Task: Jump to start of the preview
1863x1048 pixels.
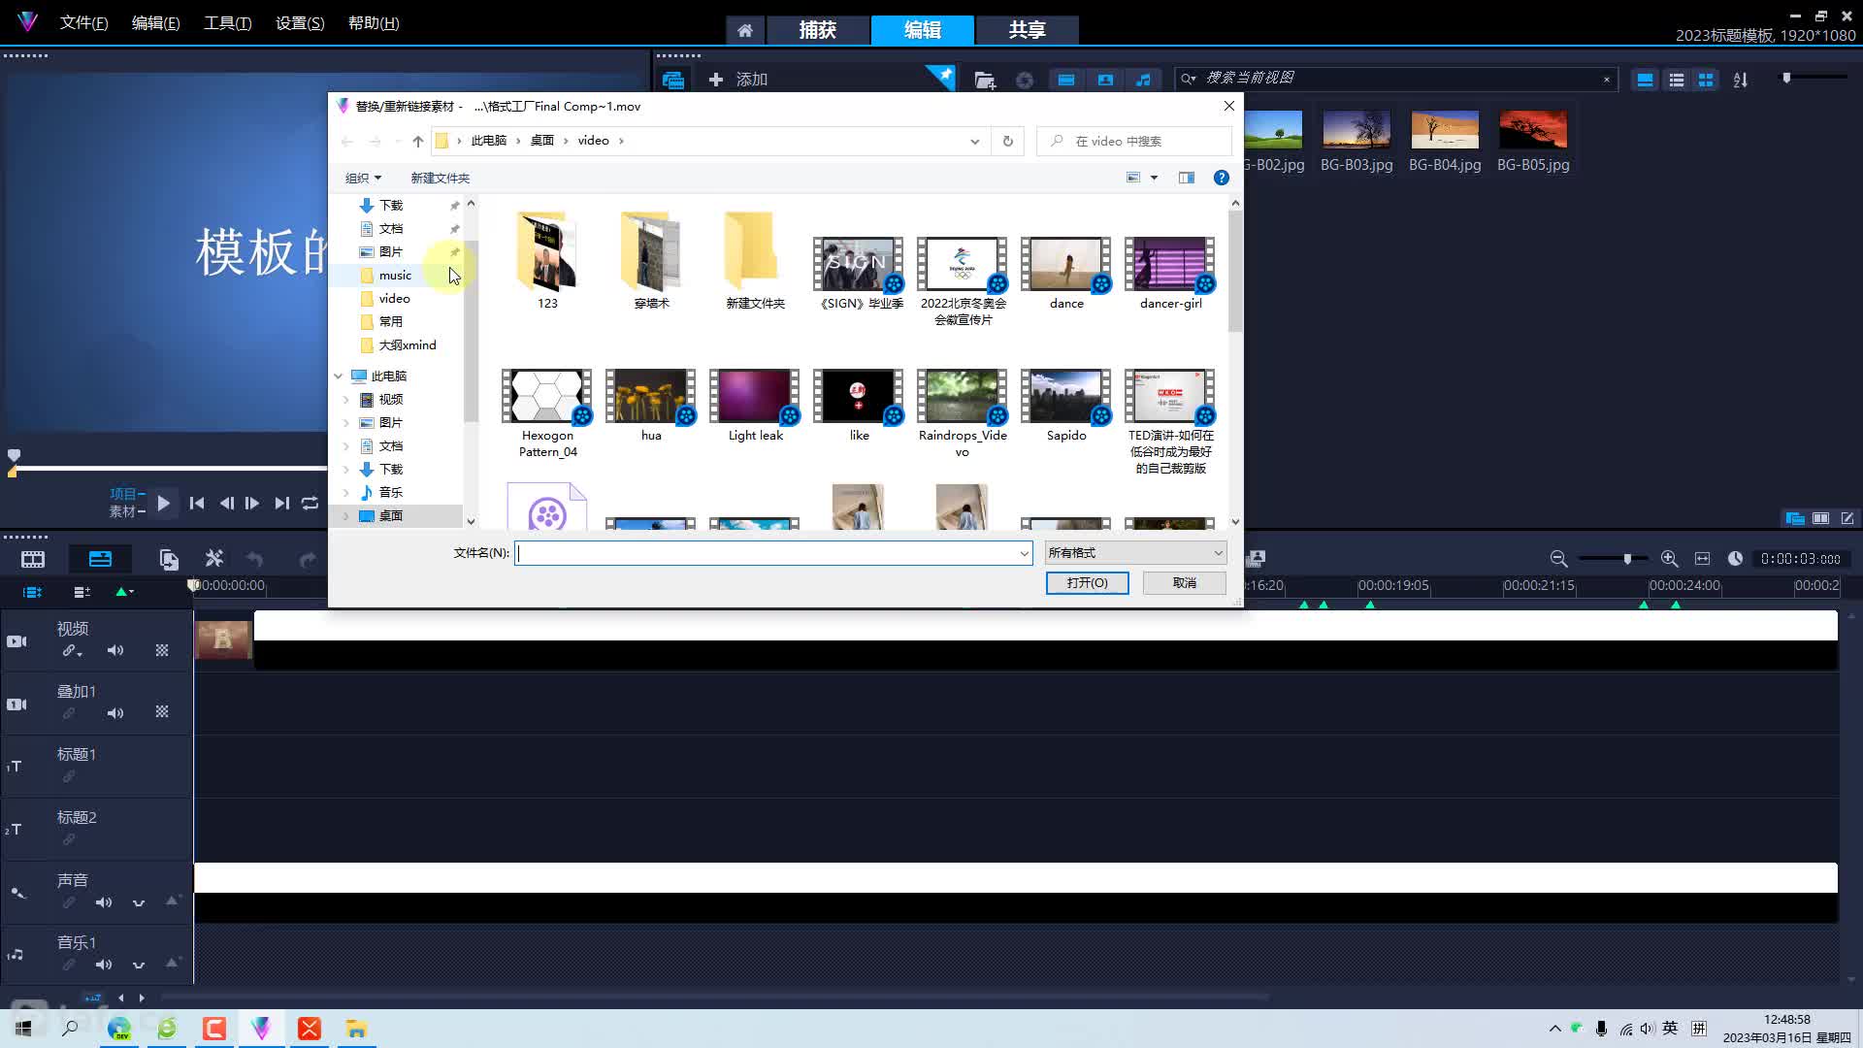Action: [x=197, y=503]
